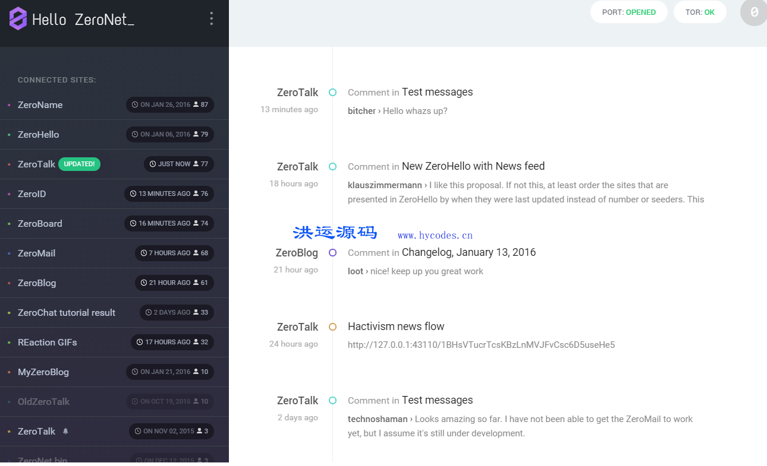Open Hactivism news flow topic
767x466 pixels.
396,326
